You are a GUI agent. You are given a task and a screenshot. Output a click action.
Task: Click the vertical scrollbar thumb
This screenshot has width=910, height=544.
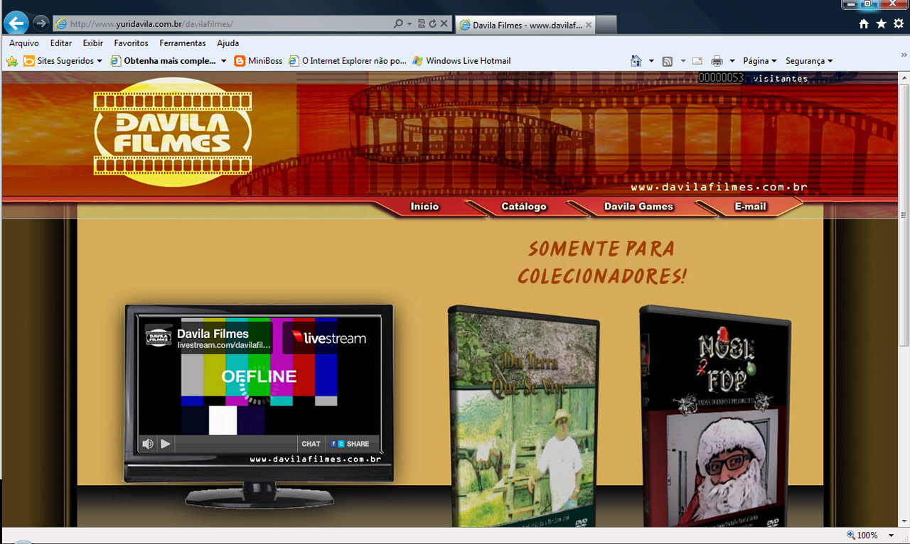tap(904, 215)
